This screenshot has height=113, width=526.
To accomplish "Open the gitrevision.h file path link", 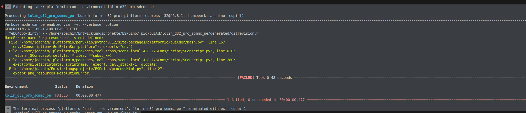I will (154, 33).
